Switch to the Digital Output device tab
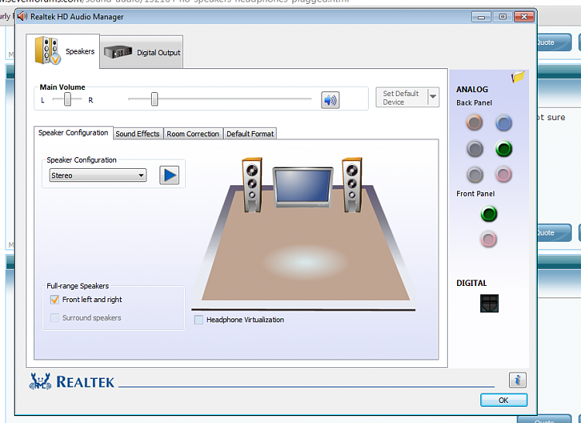 [x=142, y=52]
